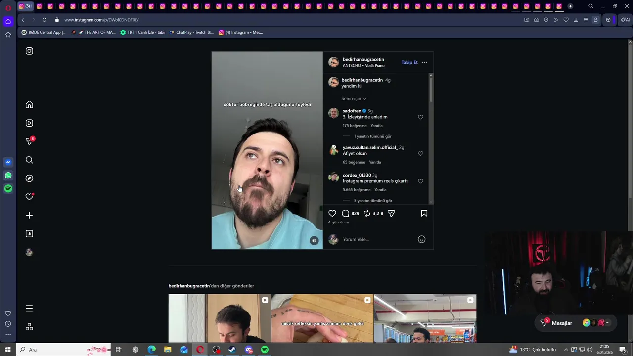
Task: Like cordex_01330's comment
Action: 421,181
